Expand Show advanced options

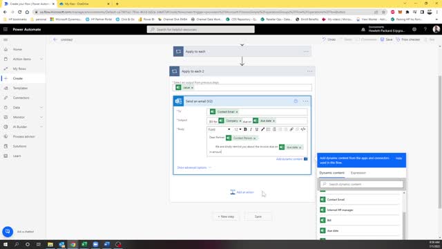point(194,167)
